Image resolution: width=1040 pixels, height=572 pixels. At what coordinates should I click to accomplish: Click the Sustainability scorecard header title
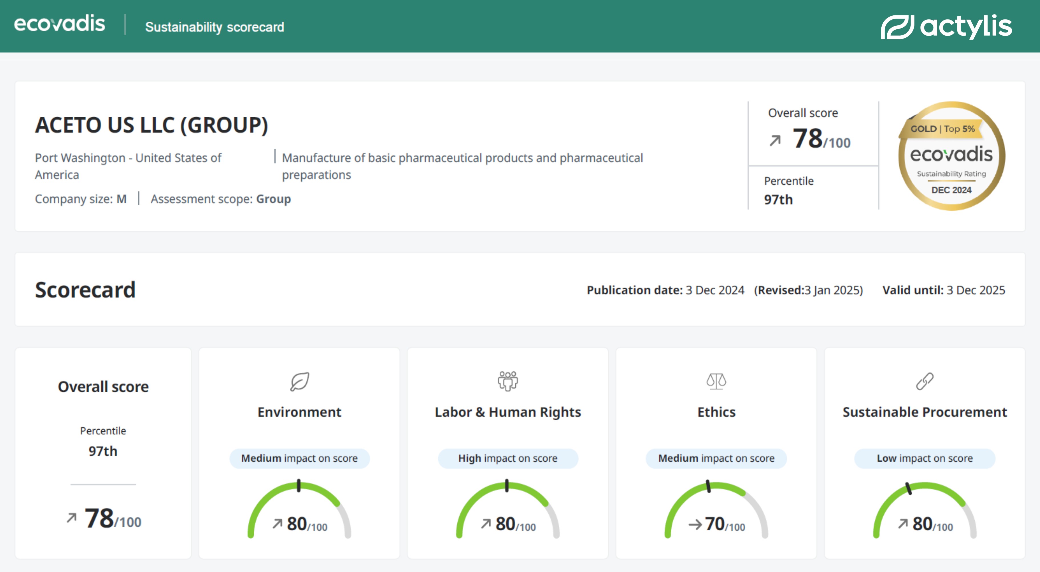click(x=214, y=27)
